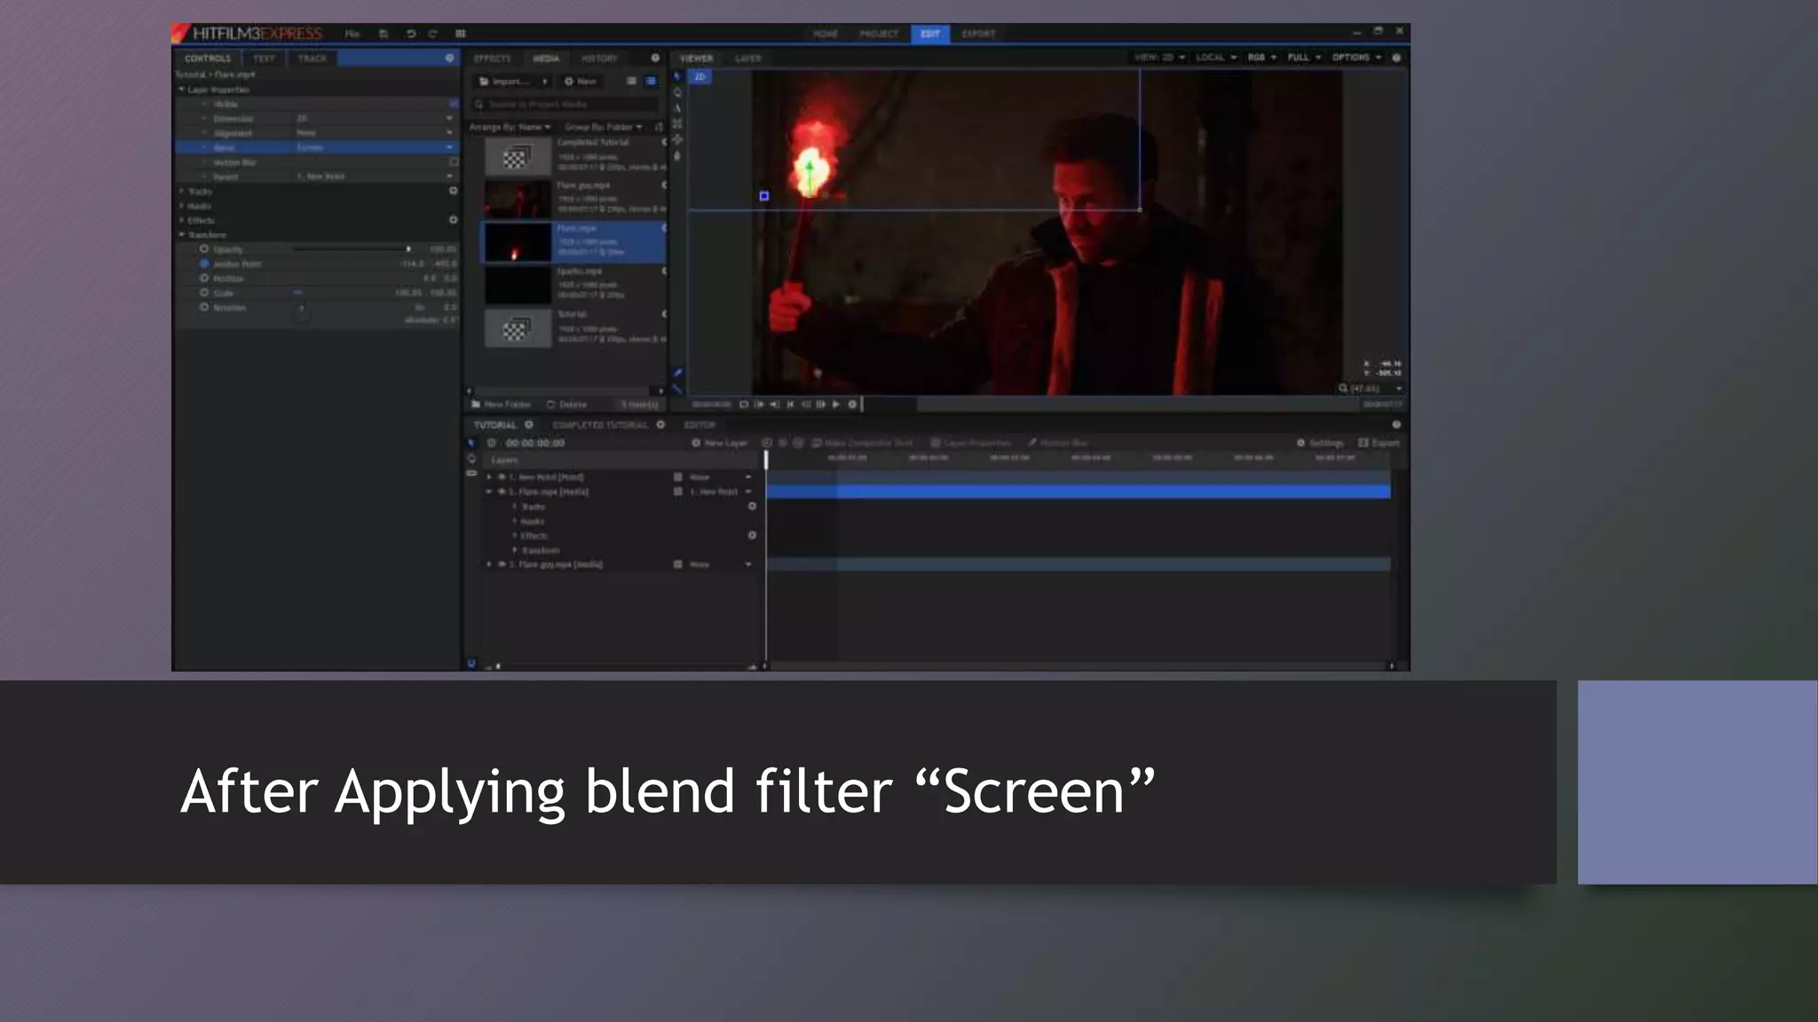Select the Sparks.mp4 media thumbnail
This screenshot has height=1022, width=1818.
click(517, 286)
